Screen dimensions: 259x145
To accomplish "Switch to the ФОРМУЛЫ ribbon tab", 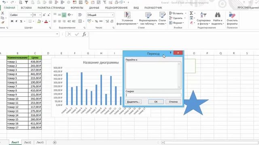I will point(76,8).
